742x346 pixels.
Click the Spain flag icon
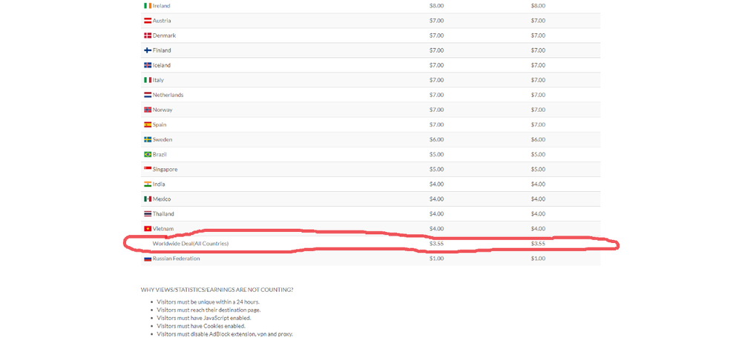[x=147, y=124]
